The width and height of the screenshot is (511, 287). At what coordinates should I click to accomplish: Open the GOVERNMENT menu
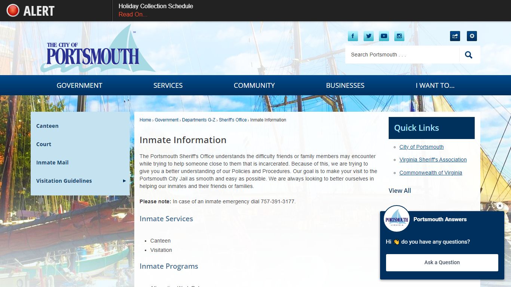point(79,85)
